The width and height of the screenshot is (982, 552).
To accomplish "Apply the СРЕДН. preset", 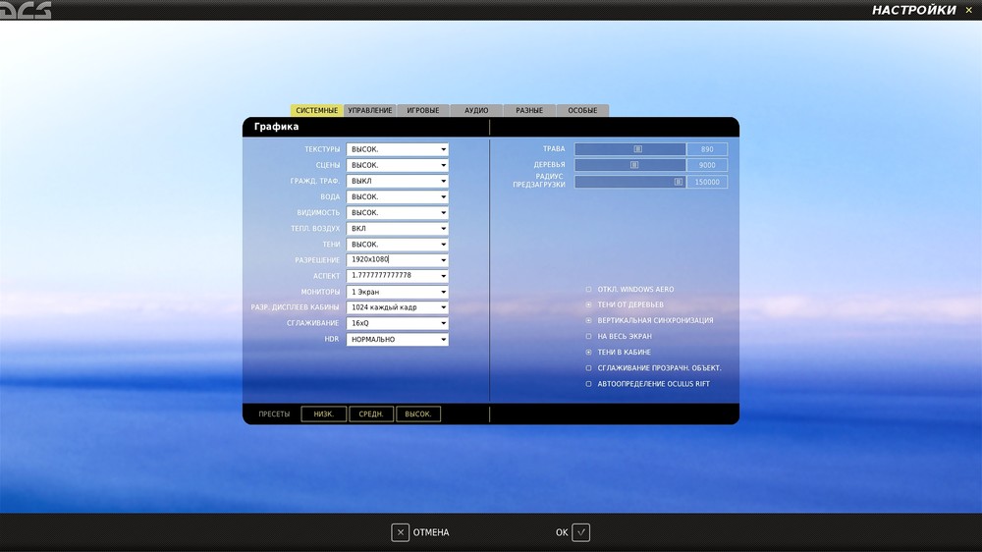I will [371, 414].
